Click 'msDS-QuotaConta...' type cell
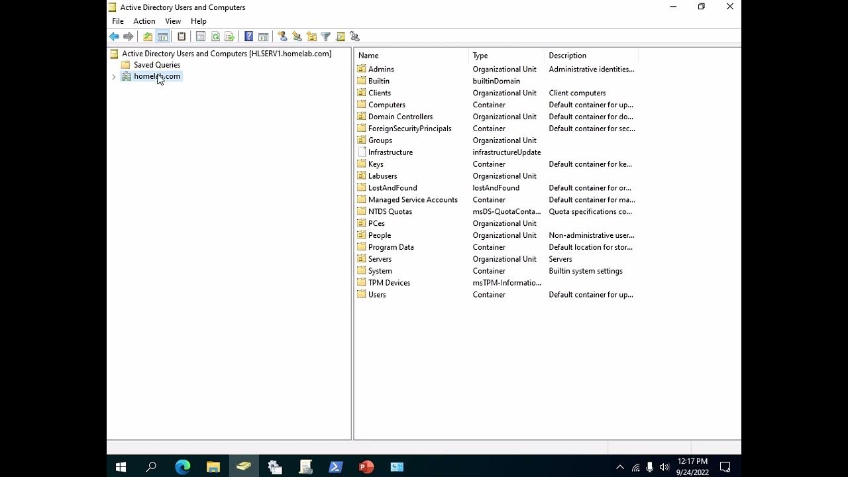The image size is (848, 477). click(507, 212)
